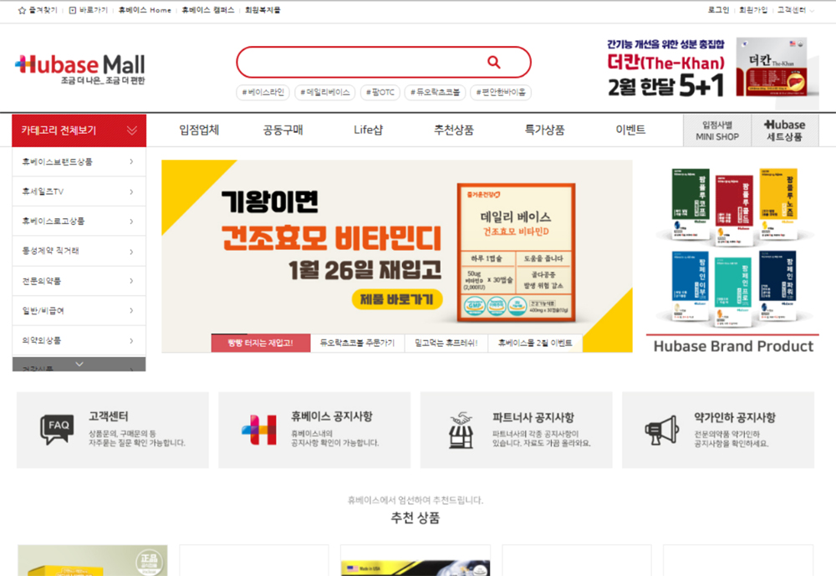Click the #데일리베이스 search tag
836x576 pixels.
[x=324, y=92]
